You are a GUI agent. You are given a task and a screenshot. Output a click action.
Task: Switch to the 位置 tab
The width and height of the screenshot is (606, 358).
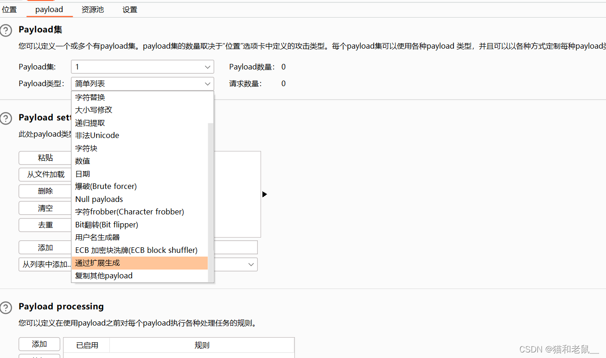click(x=9, y=9)
